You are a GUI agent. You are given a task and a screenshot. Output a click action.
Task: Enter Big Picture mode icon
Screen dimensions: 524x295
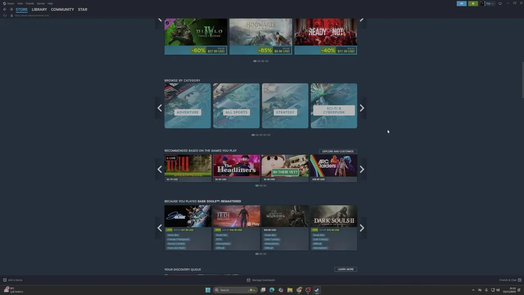[500, 3]
